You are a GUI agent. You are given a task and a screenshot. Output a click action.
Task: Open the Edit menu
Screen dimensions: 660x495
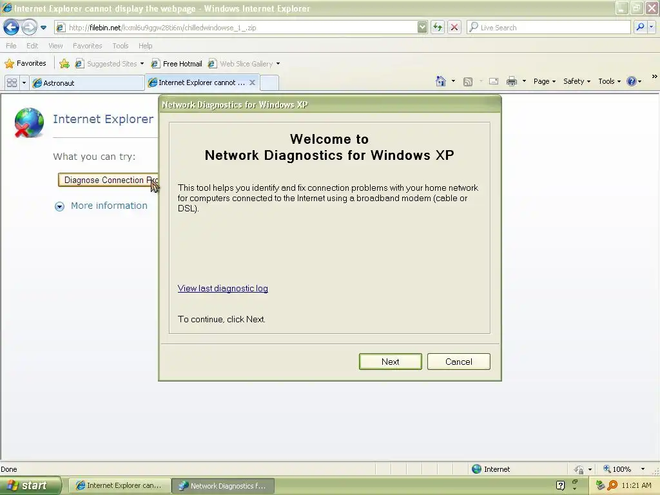(32, 46)
